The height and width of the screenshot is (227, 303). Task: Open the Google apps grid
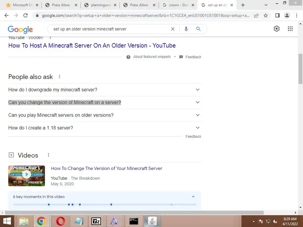pyautogui.click(x=290, y=29)
